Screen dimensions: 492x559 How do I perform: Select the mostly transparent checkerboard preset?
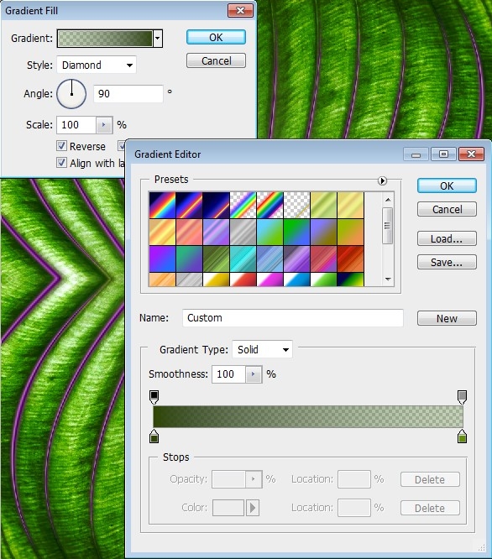[x=297, y=206]
